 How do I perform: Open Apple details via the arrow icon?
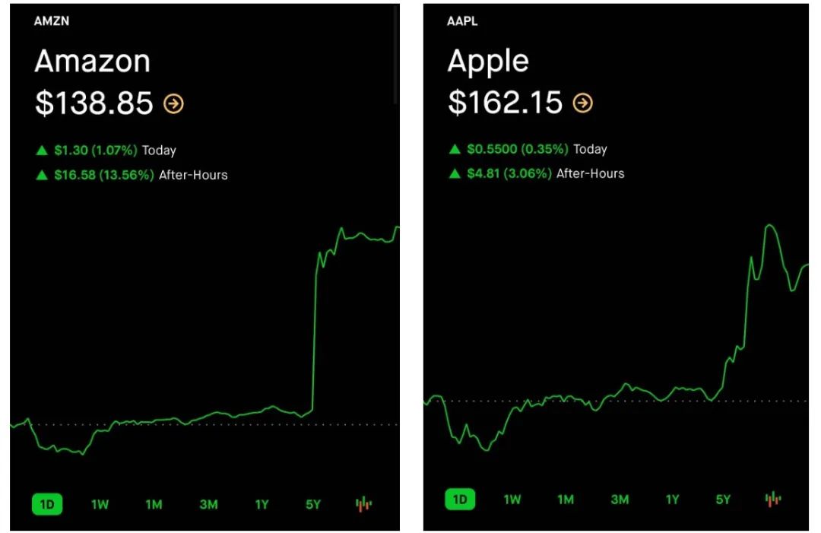tap(583, 103)
